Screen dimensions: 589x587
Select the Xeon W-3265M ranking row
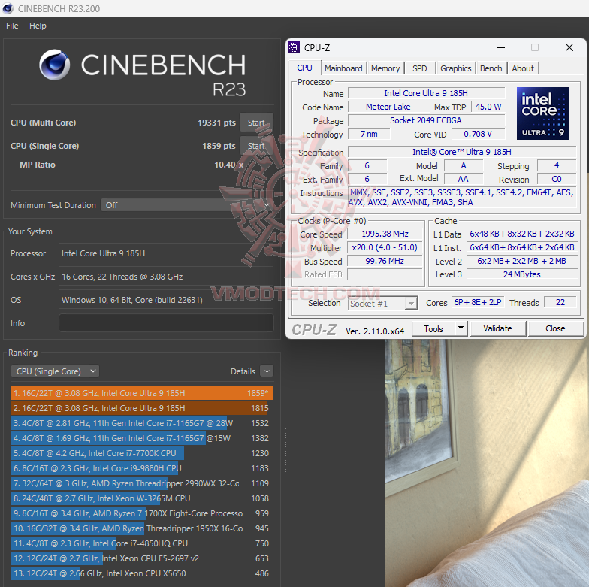141,498
